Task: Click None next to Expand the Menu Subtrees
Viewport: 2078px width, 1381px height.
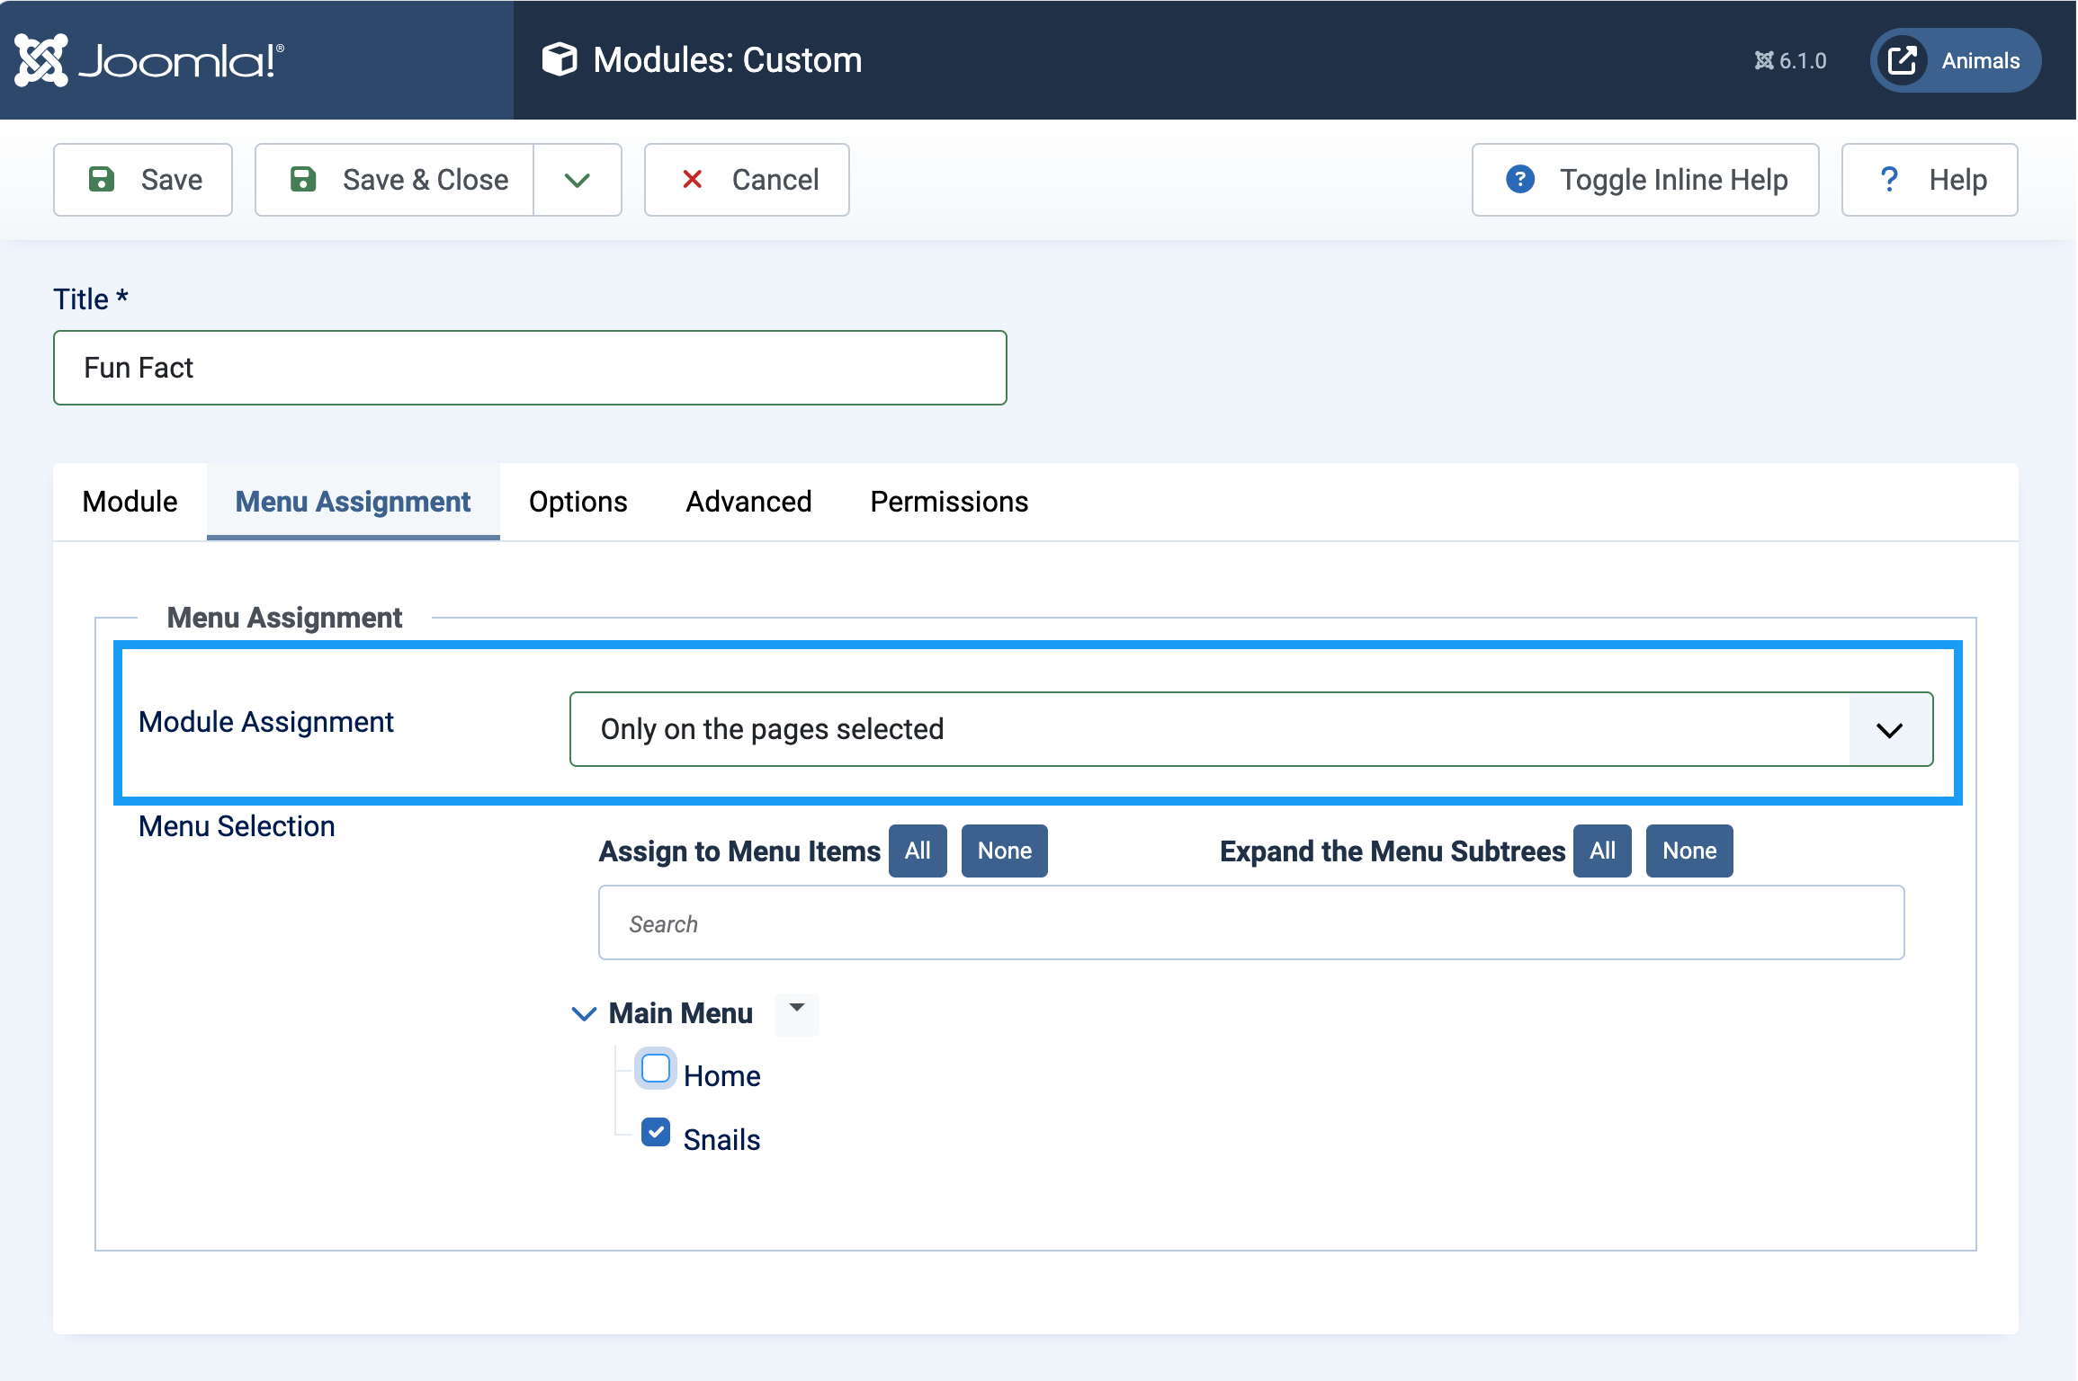Action: pyautogui.click(x=1689, y=851)
